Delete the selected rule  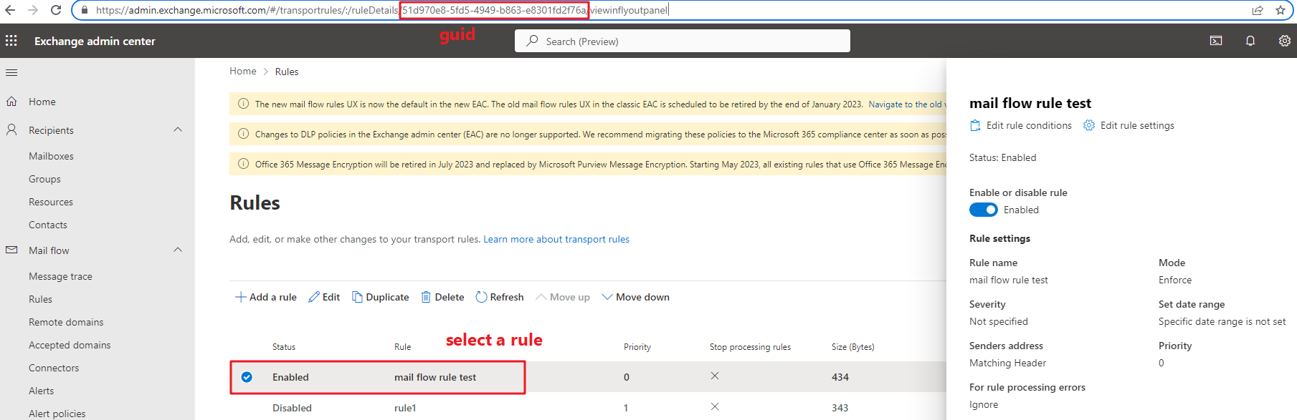click(442, 297)
